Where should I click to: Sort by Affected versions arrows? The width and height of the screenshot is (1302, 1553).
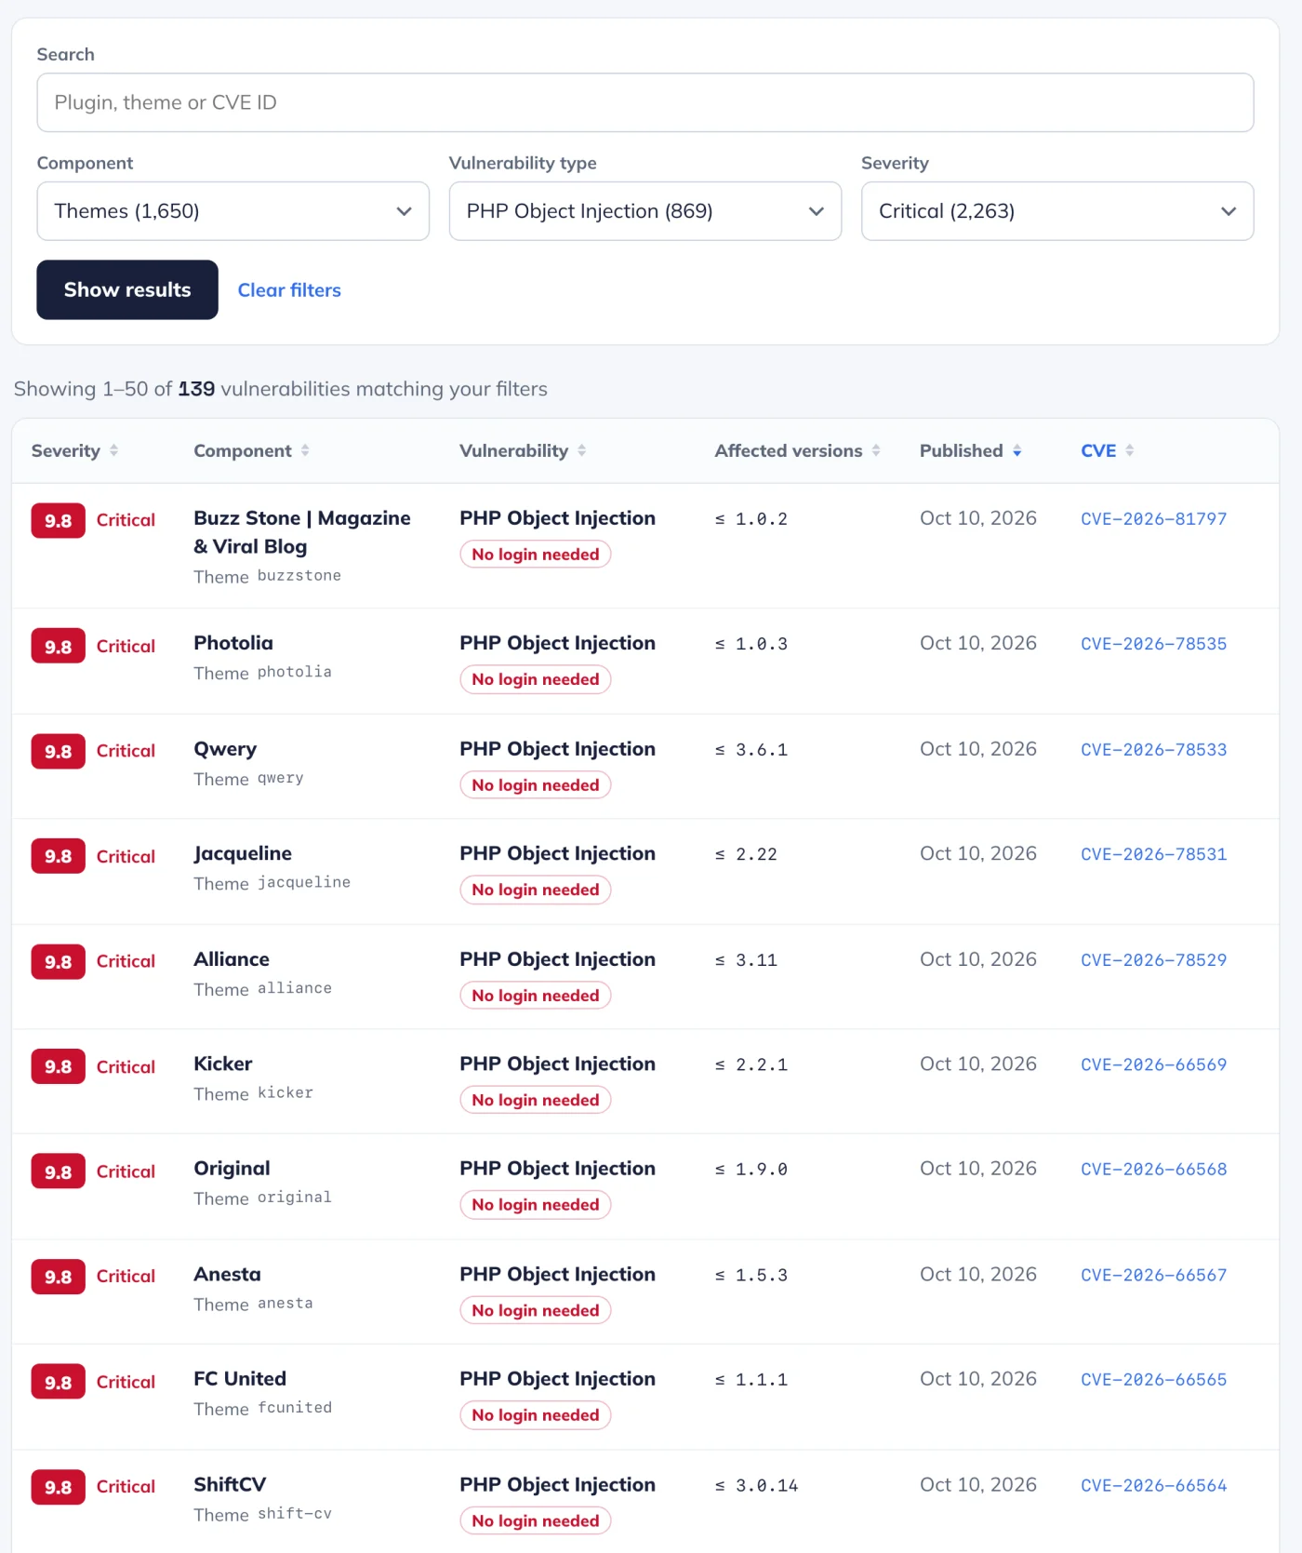876,450
